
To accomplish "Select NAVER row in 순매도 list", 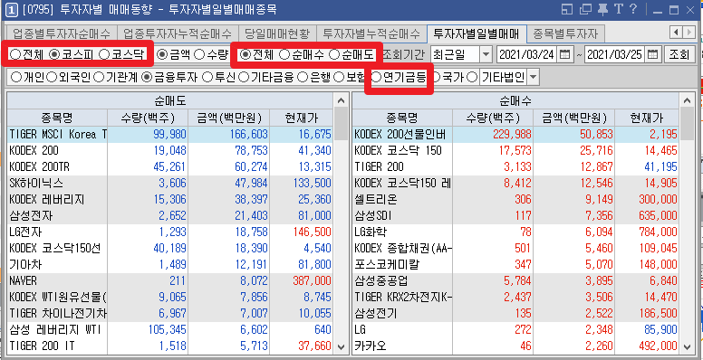I will pyautogui.click(x=170, y=280).
